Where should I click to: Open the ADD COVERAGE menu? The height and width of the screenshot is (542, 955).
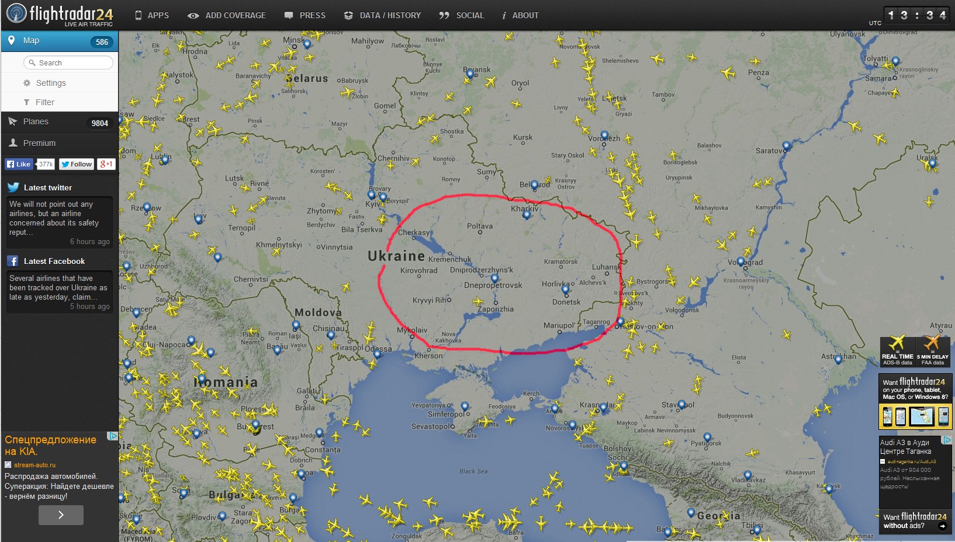[227, 15]
